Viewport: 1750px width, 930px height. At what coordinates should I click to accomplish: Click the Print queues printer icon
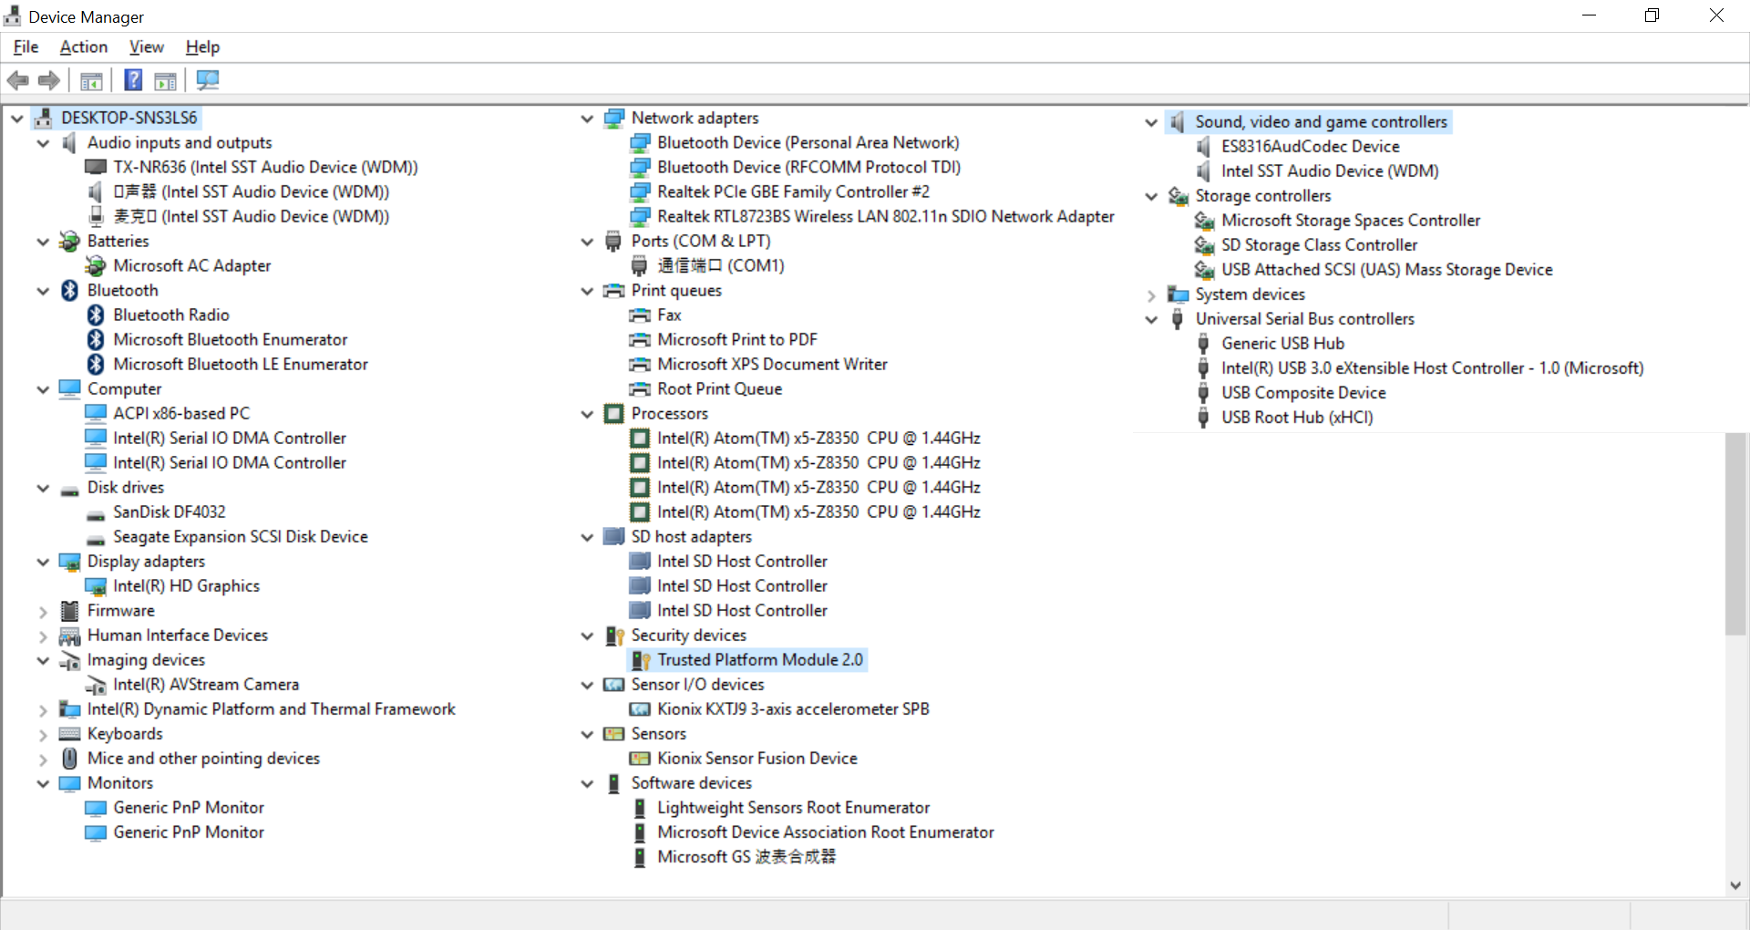tap(613, 291)
